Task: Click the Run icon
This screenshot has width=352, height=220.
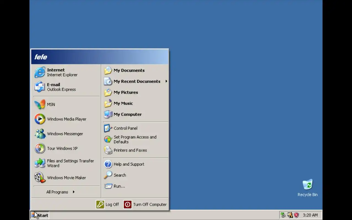Action: 108,186
